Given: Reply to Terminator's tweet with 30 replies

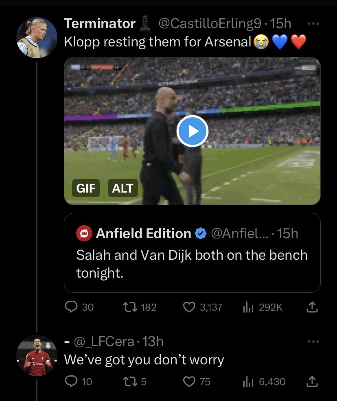Looking at the screenshot, I should pos(71,307).
